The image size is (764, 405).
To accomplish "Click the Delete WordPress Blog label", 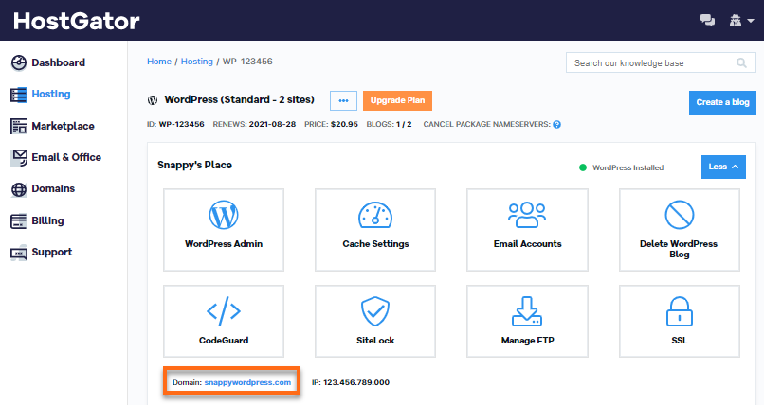I will click(x=679, y=249).
